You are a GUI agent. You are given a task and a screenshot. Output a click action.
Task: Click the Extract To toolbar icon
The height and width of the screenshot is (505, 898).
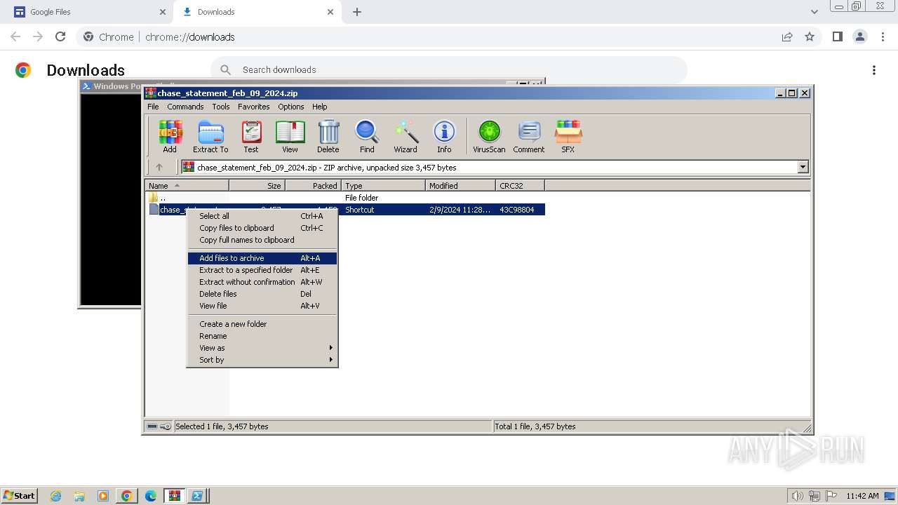click(x=210, y=136)
